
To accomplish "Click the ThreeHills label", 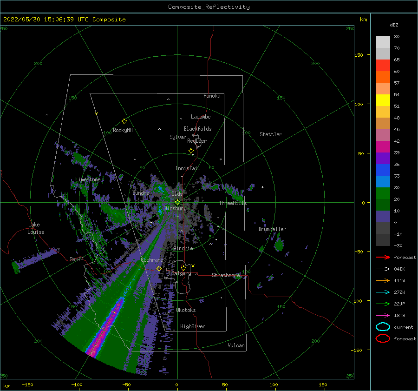I will [233, 203].
